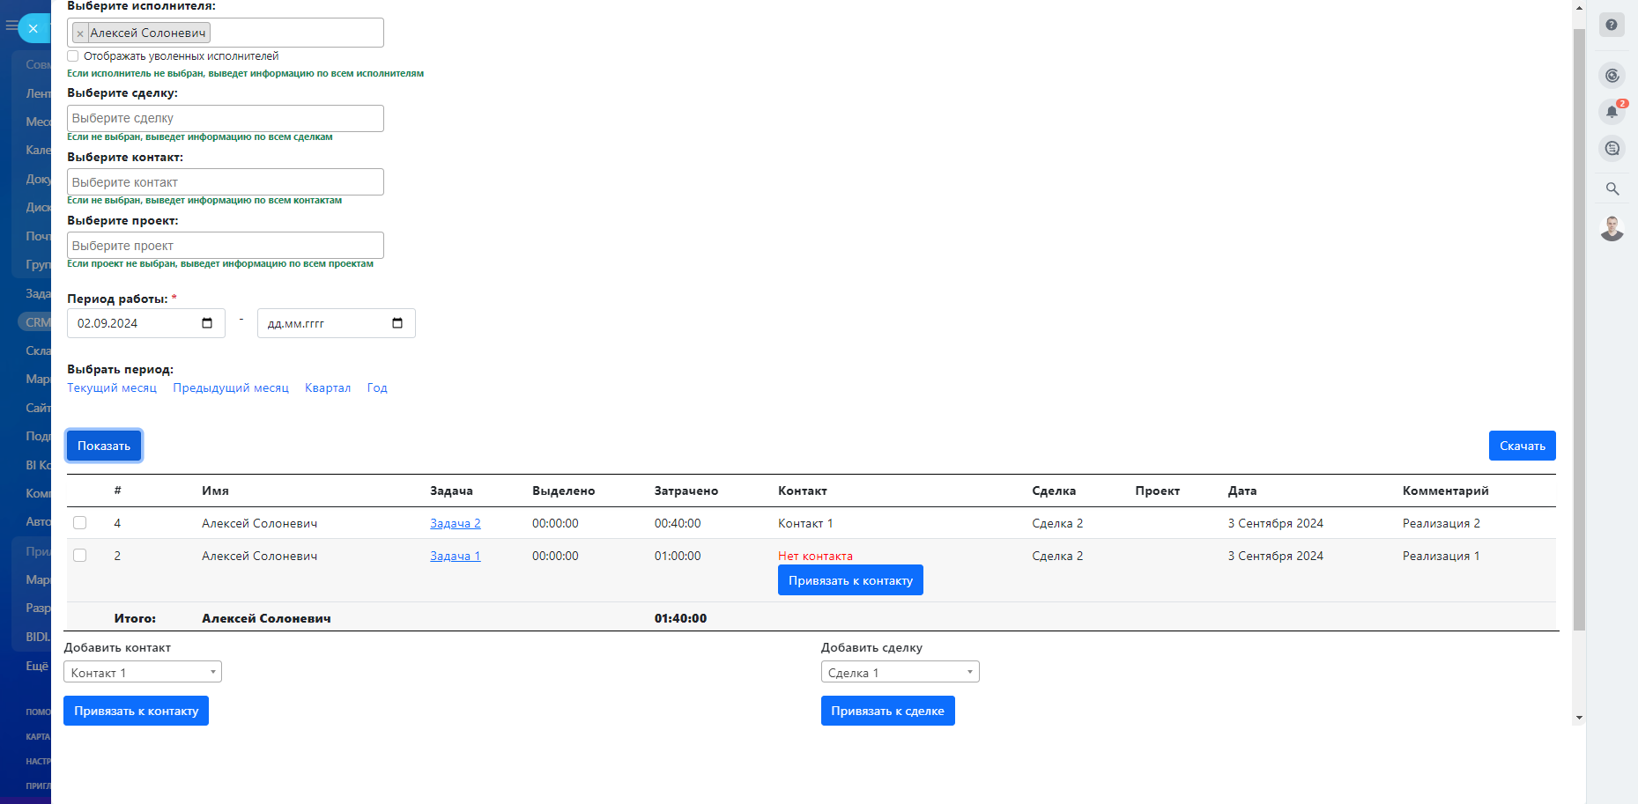Click the Затрачено column header

click(x=686, y=491)
